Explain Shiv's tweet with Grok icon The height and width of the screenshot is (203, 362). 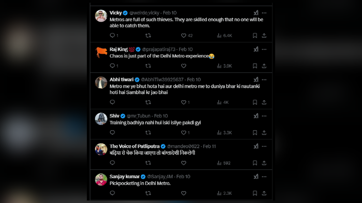click(x=256, y=116)
